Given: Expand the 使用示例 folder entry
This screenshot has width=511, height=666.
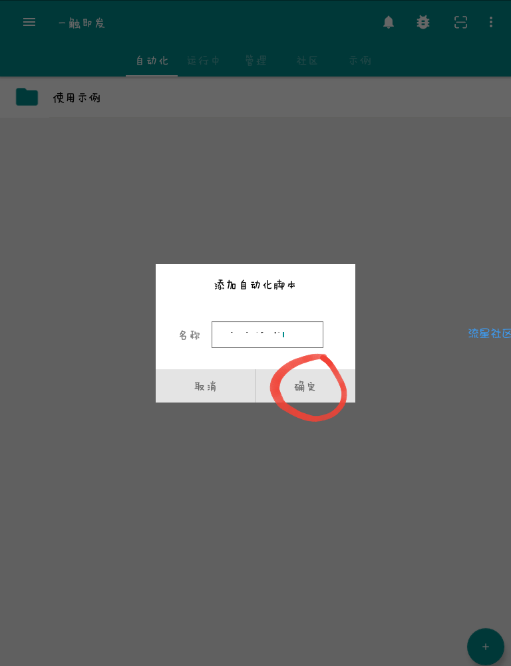Looking at the screenshot, I should coord(255,97).
